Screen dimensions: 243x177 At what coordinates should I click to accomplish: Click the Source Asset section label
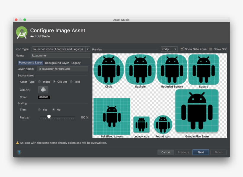(x=25, y=75)
